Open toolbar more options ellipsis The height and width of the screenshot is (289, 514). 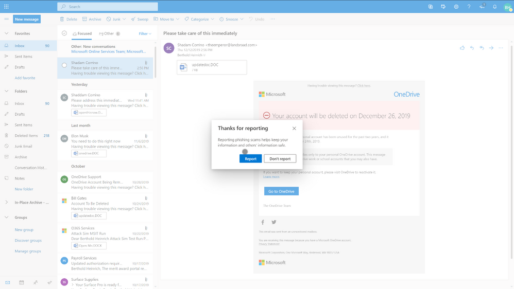click(273, 19)
